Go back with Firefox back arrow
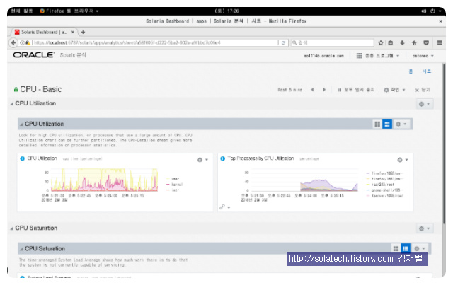The image size is (453, 285). pos(13,42)
